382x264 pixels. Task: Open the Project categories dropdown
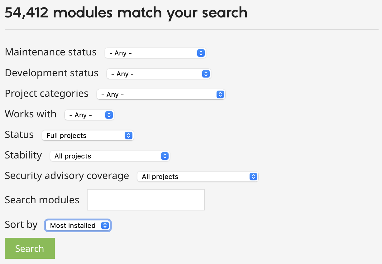point(161,94)
